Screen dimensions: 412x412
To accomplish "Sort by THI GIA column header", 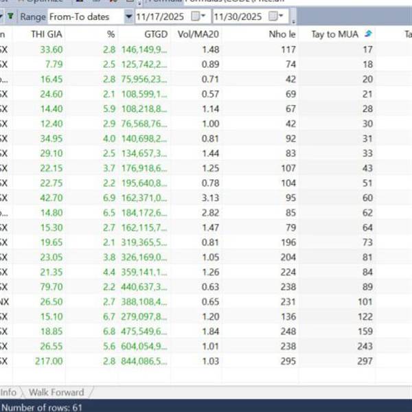I will (47, 34).
